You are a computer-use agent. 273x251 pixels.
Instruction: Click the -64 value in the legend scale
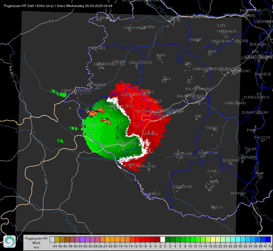[55, 246]
